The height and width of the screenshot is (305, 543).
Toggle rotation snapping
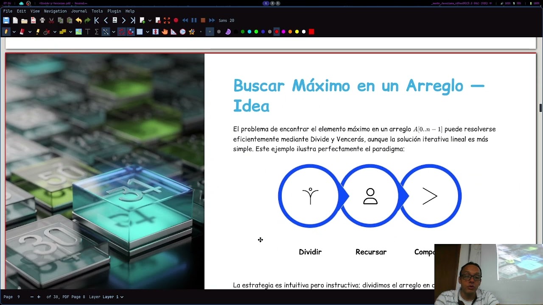(121, 32)
